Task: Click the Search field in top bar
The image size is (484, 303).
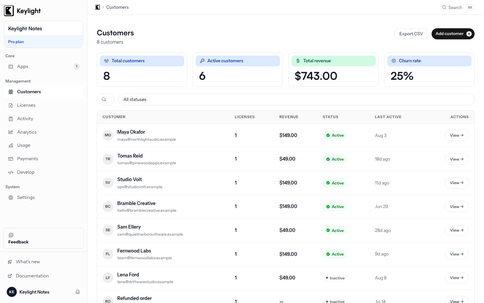Action: coord(458,7)
